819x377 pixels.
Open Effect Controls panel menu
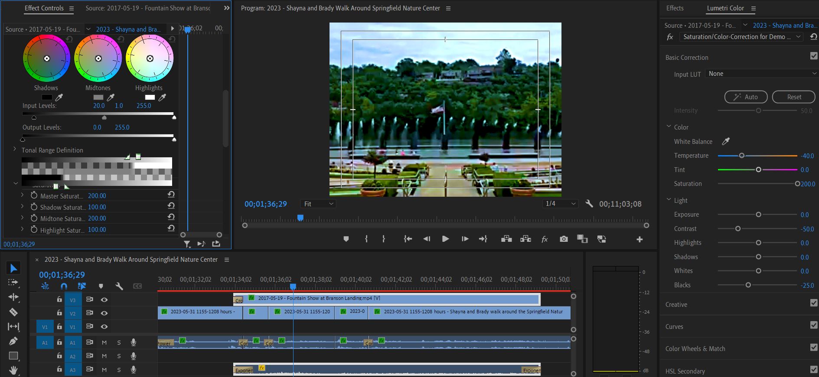(x=72, y=8)
